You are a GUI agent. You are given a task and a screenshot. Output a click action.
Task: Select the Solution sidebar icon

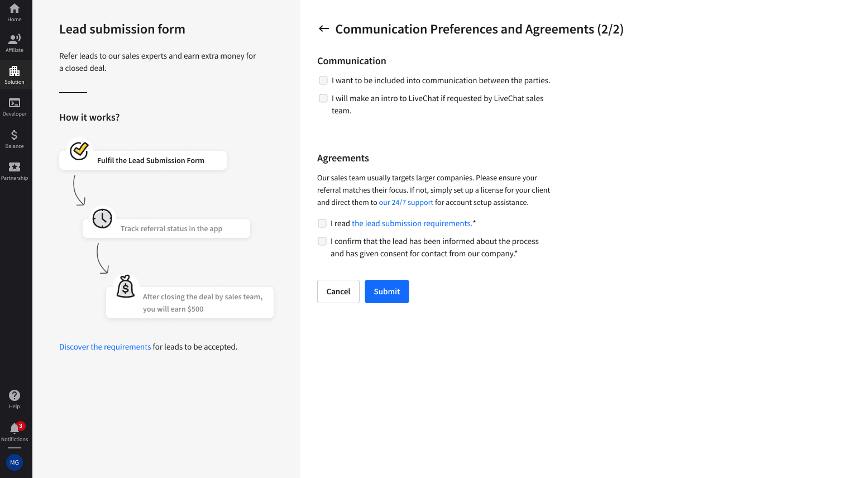15,74
